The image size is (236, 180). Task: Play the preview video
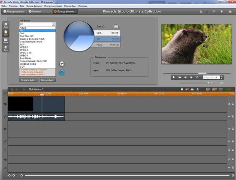coord(174,77)
